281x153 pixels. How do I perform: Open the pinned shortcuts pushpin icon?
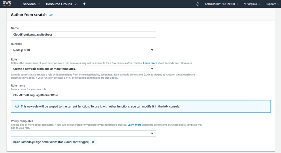point(84,4)
